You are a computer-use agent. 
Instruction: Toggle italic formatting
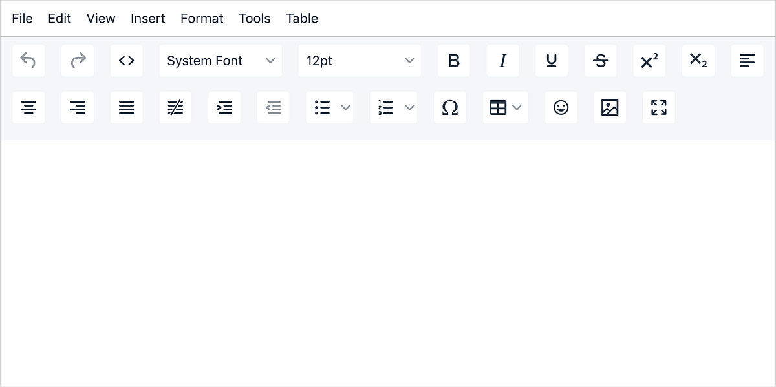click(502, 60)
